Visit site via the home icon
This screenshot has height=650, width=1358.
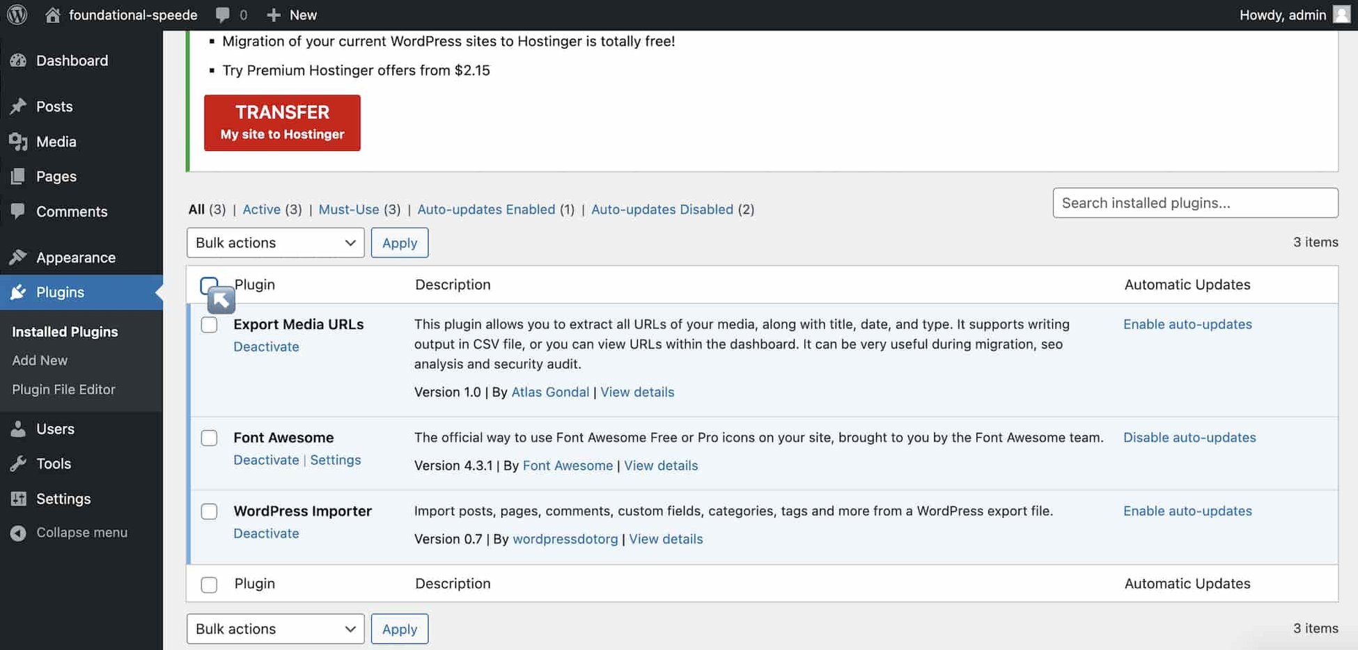[x=53, y=14]
